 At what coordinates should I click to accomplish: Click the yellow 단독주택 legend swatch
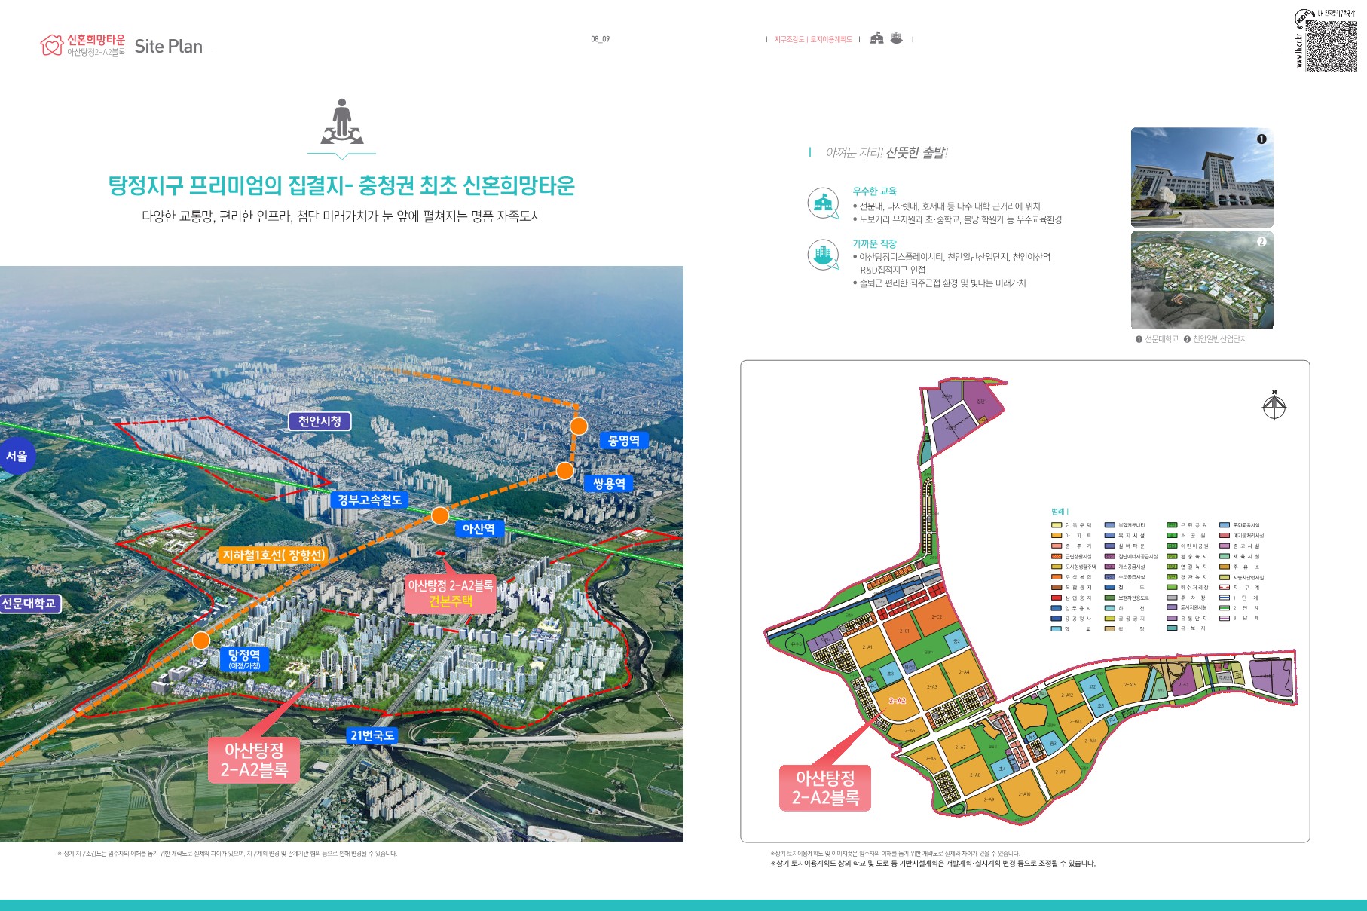click(x=1056, y=525)
